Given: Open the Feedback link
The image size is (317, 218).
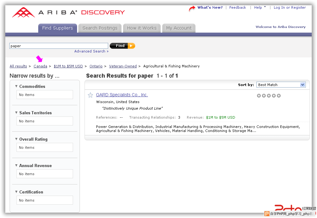Looking at the screenshot, I should tap(237, 7).
